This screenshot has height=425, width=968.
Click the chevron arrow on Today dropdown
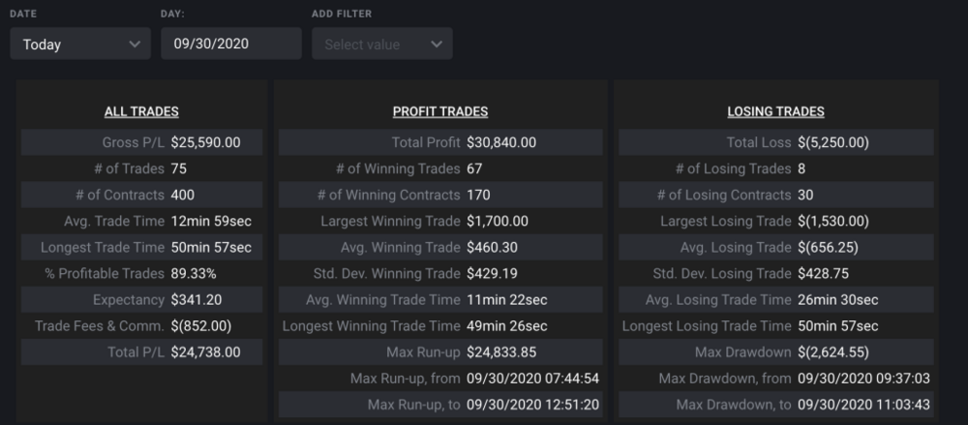point(134,45)
